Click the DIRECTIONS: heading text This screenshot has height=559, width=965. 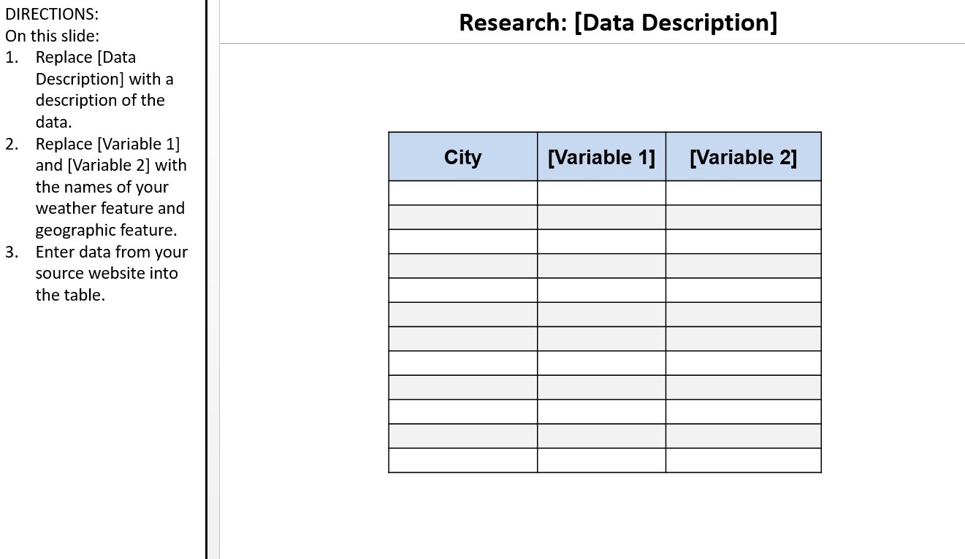[52, 14]
